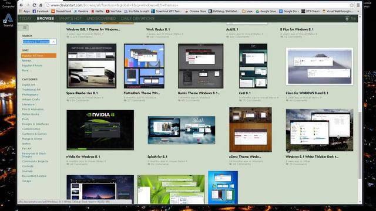Click the Top arrow icon in DeviantArt header
The image size is (376, 211).
[347, 18]
